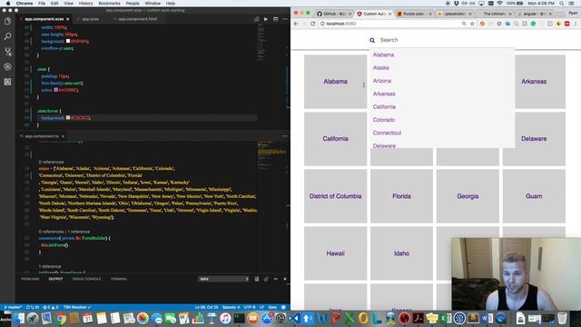Open the Search view in VS Code sidebar
The width and height of the screenshot is (581, 327).
click(x=7, y=36)
